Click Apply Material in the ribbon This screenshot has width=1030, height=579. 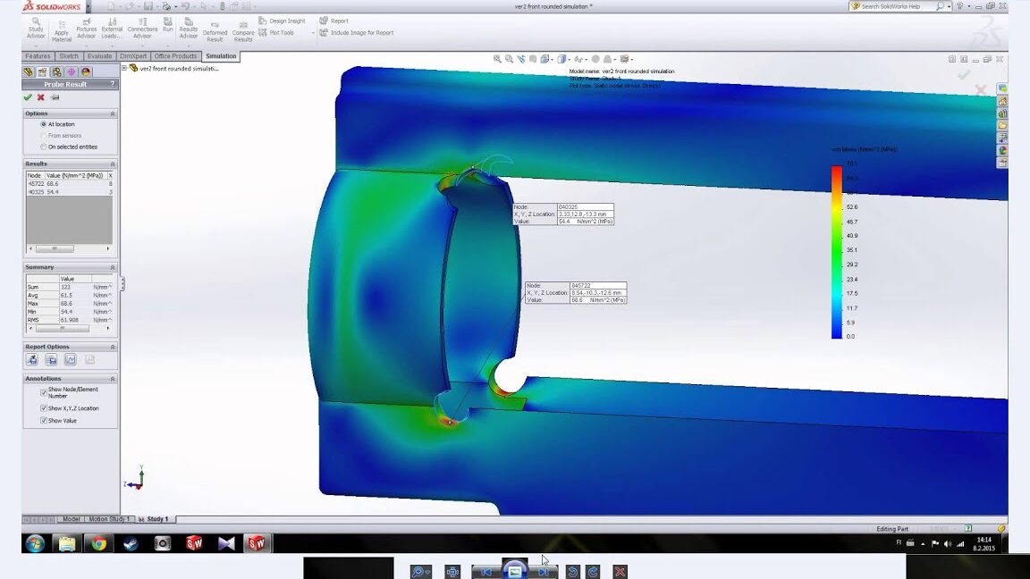pyautogui.click(x=61, y=31)
